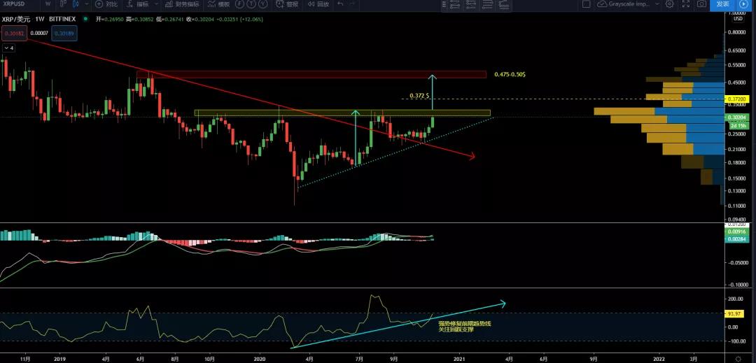Expand the saved layouts dropdown arrow
The height and width of the screenshot is (363, 756).
(x=657, y=4)
